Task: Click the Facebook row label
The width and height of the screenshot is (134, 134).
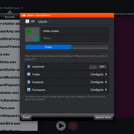Action: point(38,82)
